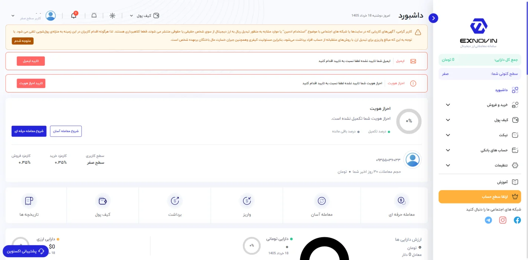Open the واریز deposit shortcut
The height and width of the screenshot is (260, 528).
pos(247,206)
